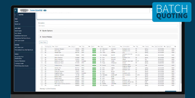Click the Clear Filters button

(x=43, y=42)
